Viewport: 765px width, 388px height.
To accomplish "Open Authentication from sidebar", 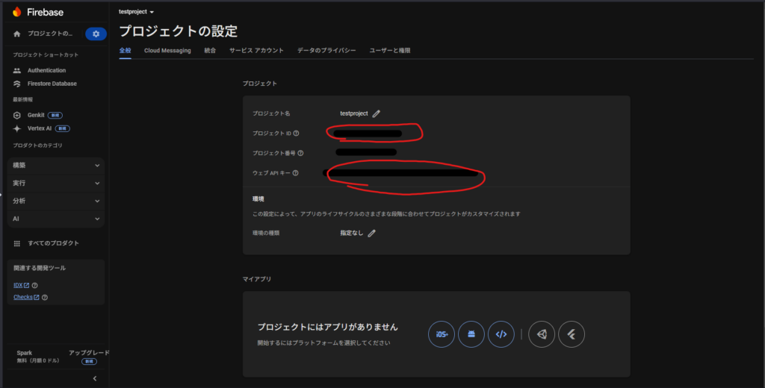I will pyautogui.click(x=46, y=71).
